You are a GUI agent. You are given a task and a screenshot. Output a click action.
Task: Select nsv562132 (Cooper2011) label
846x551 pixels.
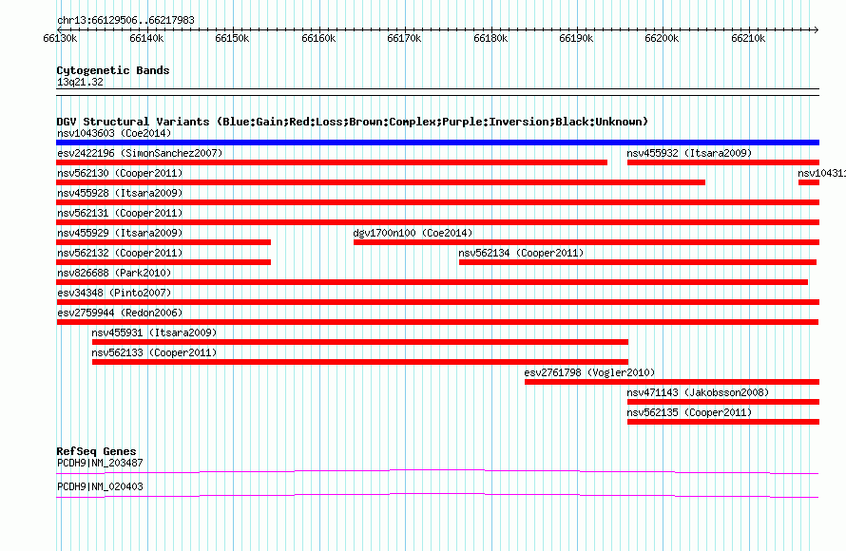pos(120,253)
